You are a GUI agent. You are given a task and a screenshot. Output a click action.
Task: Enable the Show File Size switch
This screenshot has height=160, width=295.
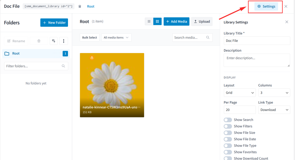point(228,133)
